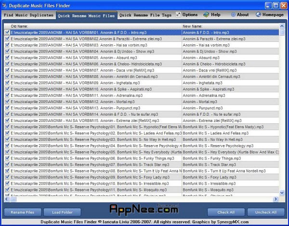This screenshot has width=289, height=226.
Task: Select new name 'Bomfunk Mc S - Turn It Up Feat Anna Nordell.mp3'
Action: pos(224,171)
